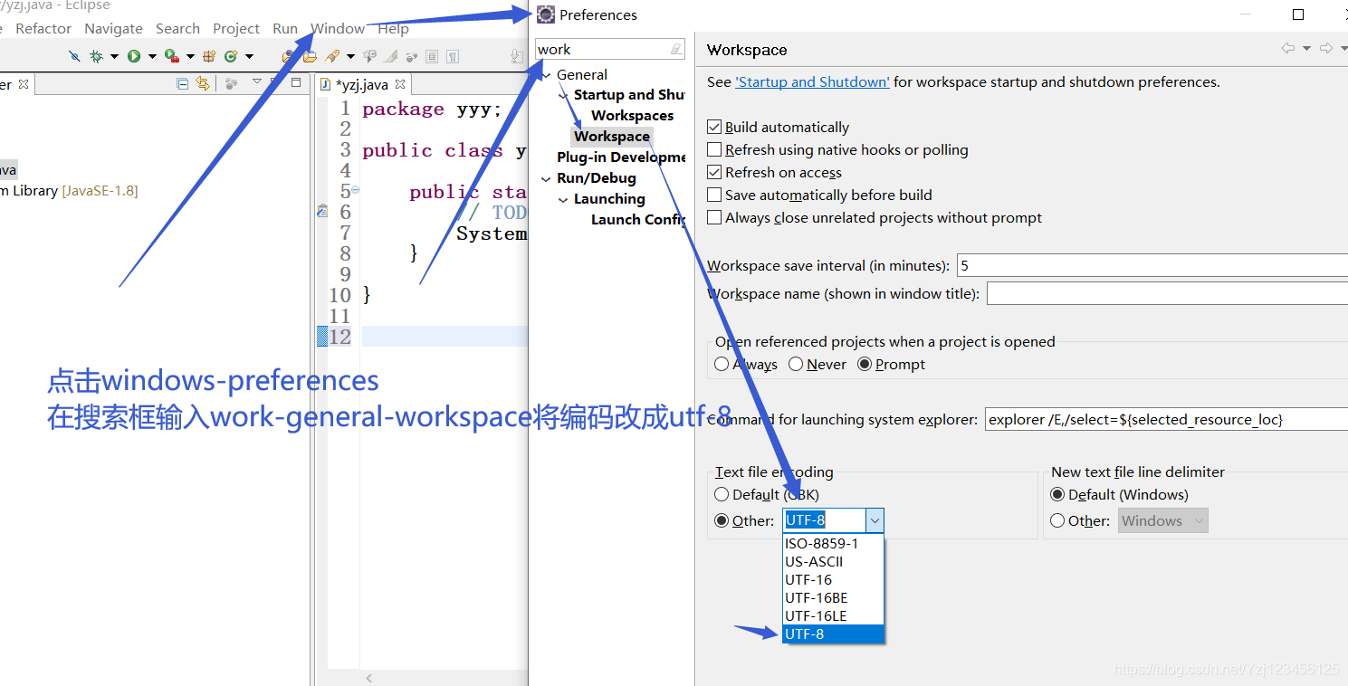The image size is (1348, 686).
Task: Create a new Java class via toolbar icon
Action: (231, 56)
